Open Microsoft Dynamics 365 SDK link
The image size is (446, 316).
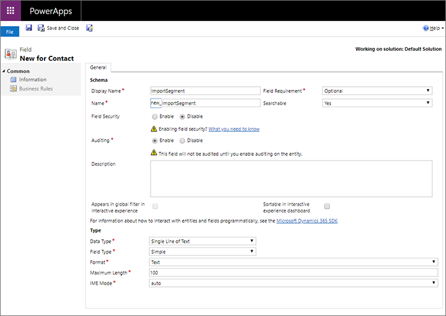point(307,221)
